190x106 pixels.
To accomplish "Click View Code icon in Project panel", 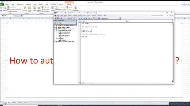I will (55, 23).
